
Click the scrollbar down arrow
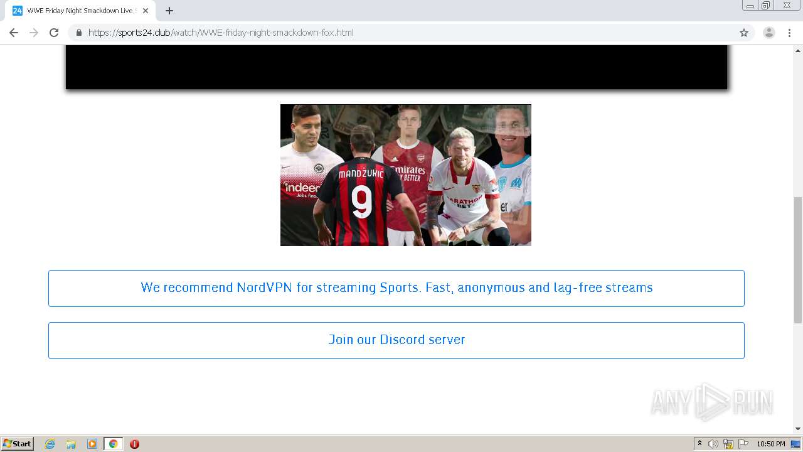coord(798,429)
